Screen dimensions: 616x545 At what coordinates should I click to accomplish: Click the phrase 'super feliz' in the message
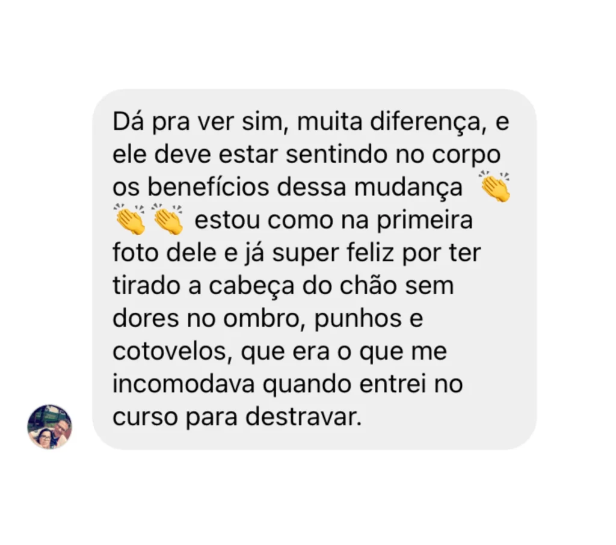(333, 253)
